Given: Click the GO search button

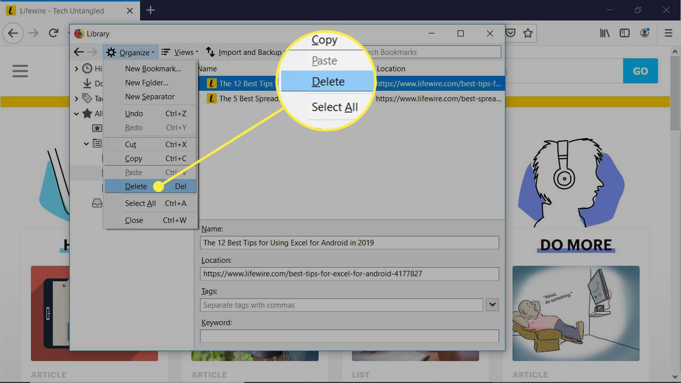Looking at the screenshot, I should tap(641, 71).
